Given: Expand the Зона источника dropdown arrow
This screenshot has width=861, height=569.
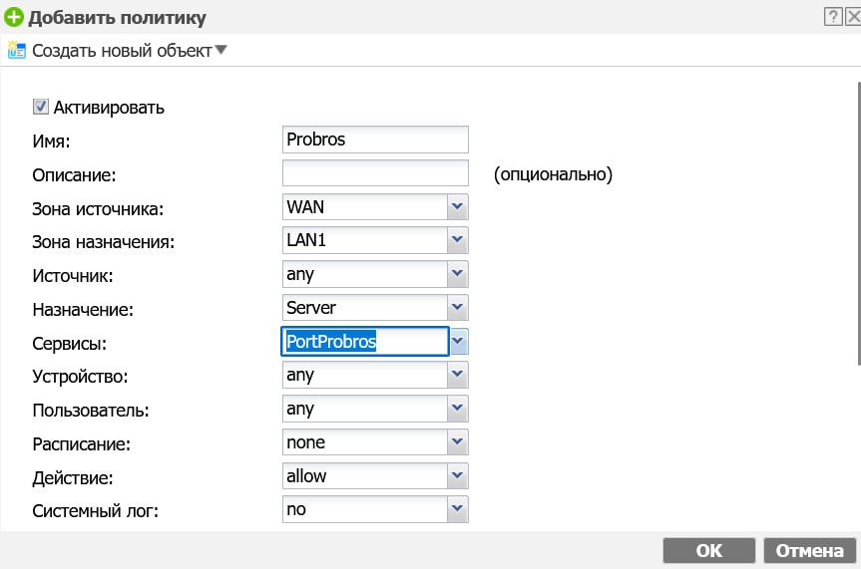Looking at the screenshot, I should 457,207.
